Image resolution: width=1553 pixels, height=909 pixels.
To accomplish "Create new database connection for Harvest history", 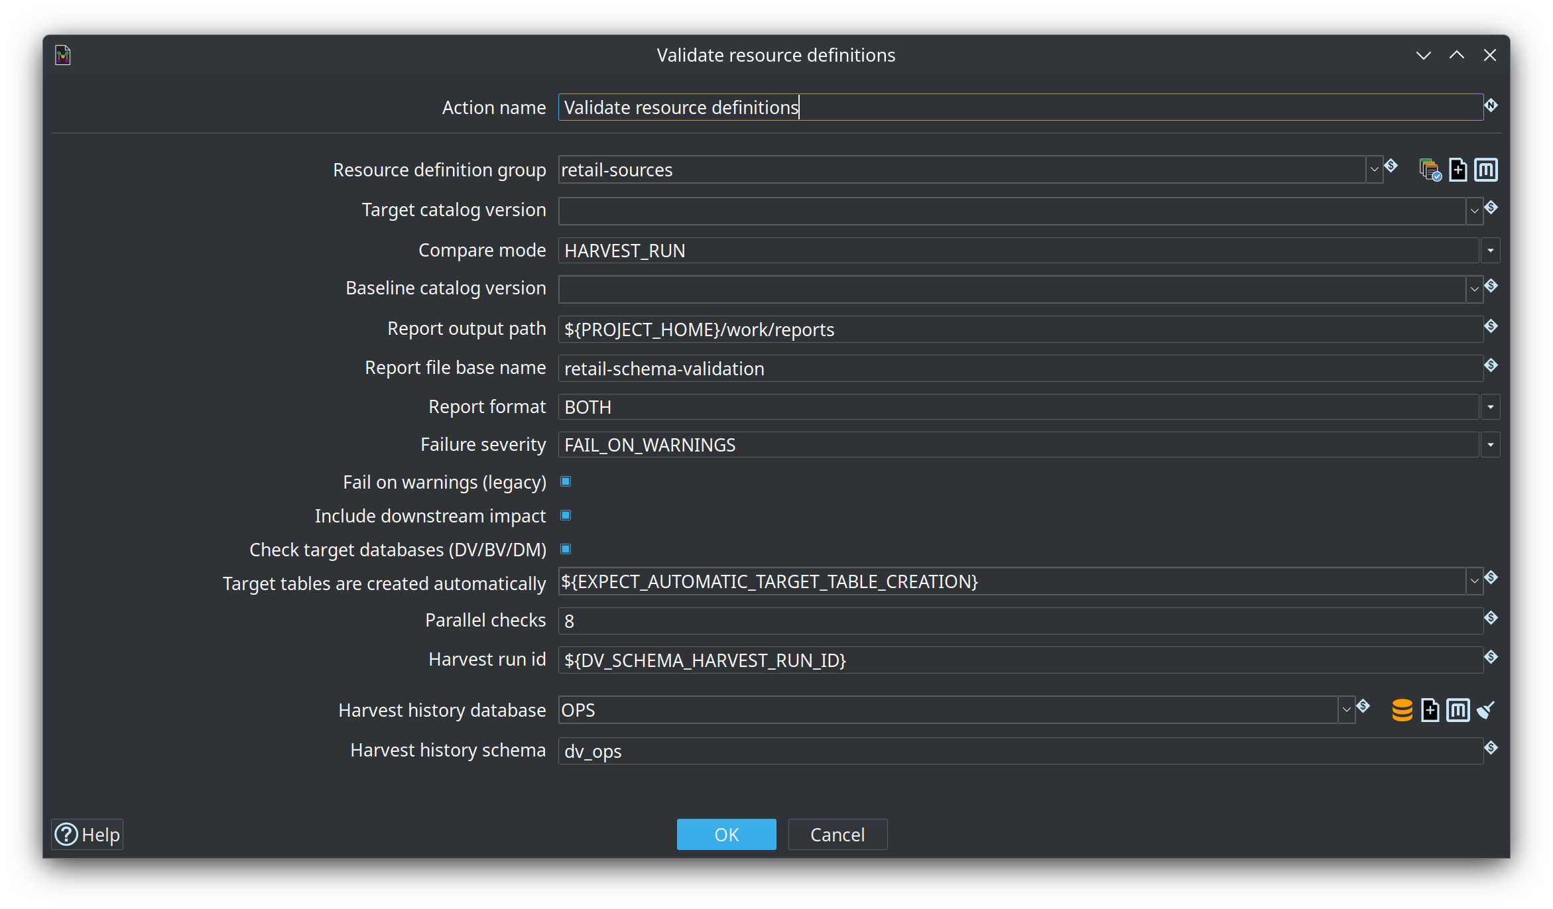I will coord(1430,710).
